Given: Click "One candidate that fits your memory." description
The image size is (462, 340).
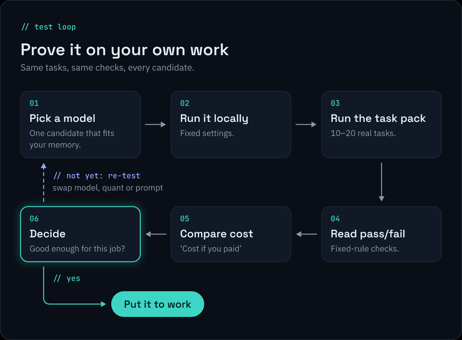Looking at the screenshot, I should coord(72,139).
